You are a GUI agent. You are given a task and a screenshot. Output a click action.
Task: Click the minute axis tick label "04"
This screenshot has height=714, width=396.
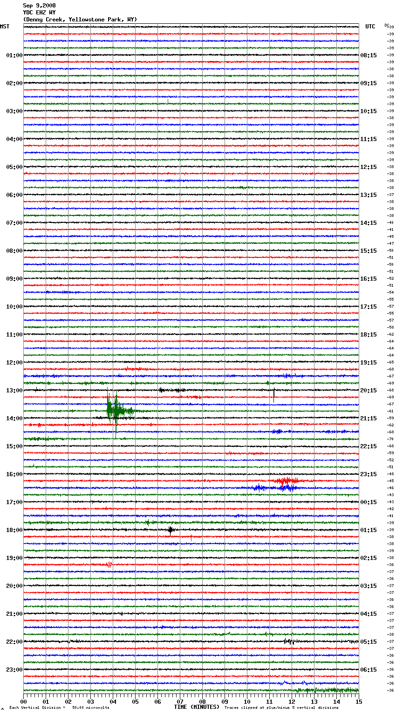(113, 701)
